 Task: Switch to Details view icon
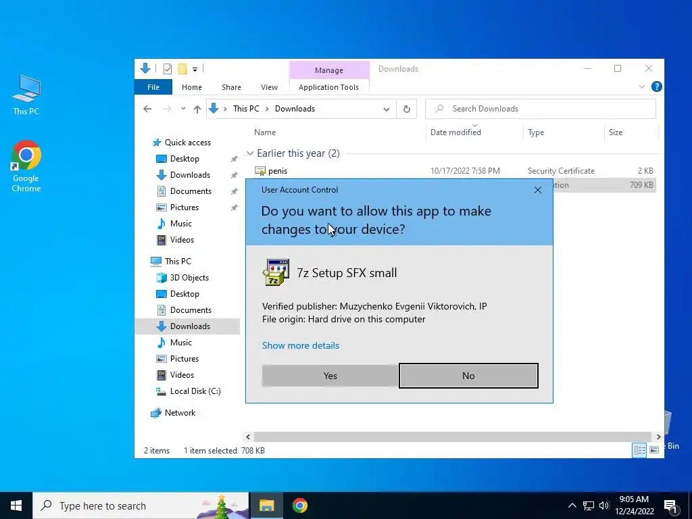click(x=639, y=450)
